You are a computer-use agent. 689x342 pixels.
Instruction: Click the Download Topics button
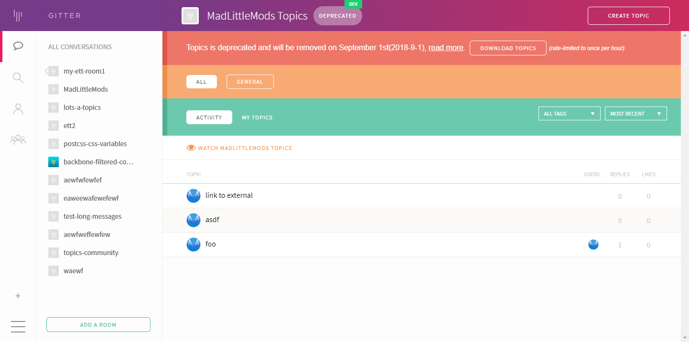pos(508,48)
